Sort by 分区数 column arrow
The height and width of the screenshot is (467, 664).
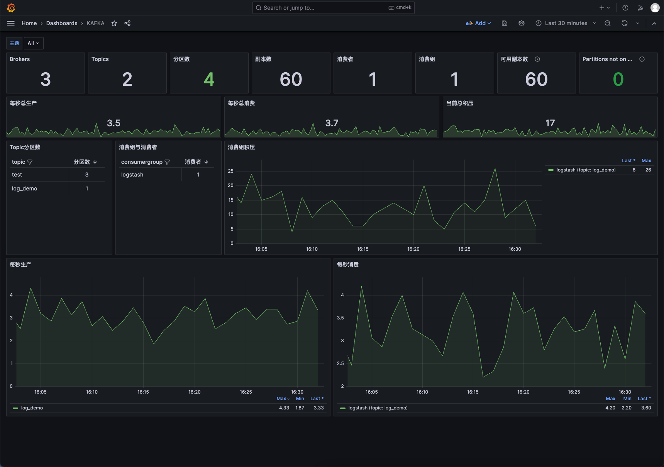tap(95, 162)
